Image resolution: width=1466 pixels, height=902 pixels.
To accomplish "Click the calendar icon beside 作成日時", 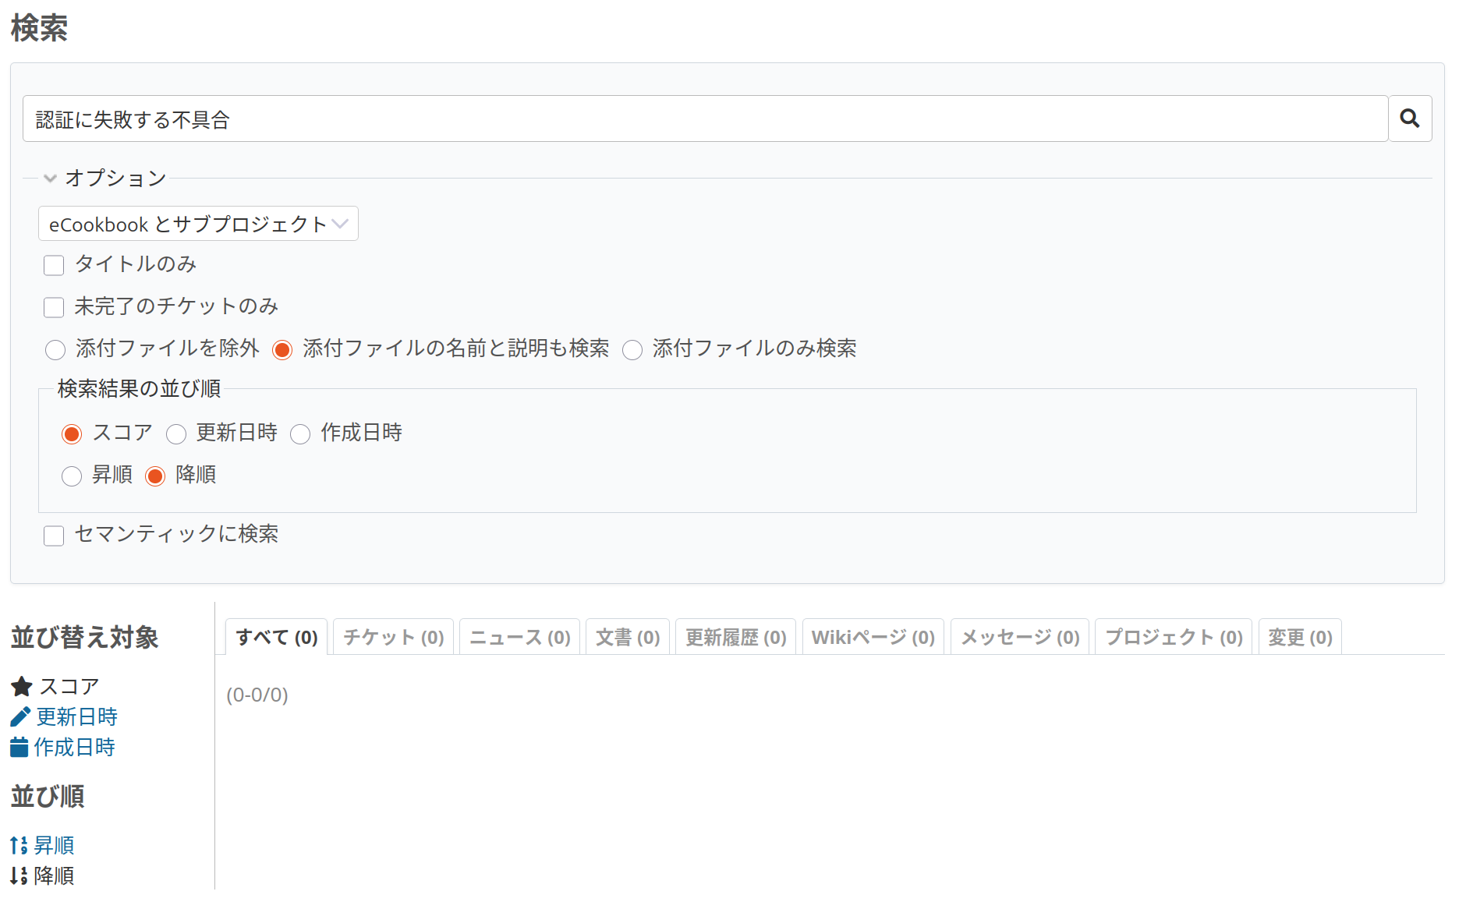I will [19, 747].
